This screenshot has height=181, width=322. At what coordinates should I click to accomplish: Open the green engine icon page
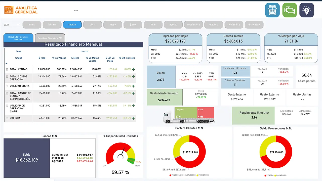coord(290,10)
